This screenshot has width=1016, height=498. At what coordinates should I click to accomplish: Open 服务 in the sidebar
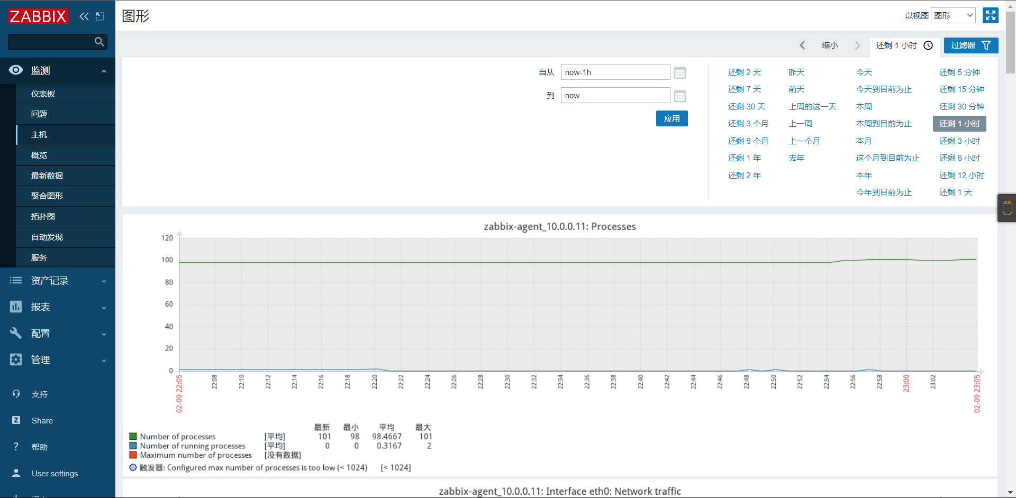(x=66, y=257)
